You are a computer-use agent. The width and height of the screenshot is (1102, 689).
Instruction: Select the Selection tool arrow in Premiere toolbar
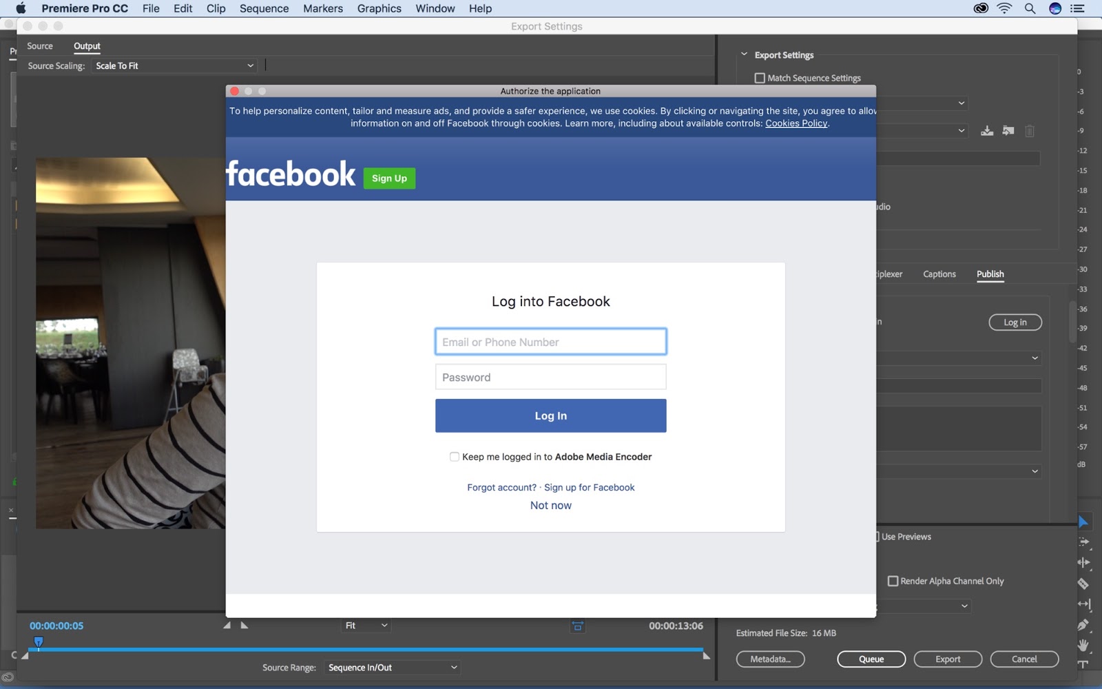coord(1083,522)
